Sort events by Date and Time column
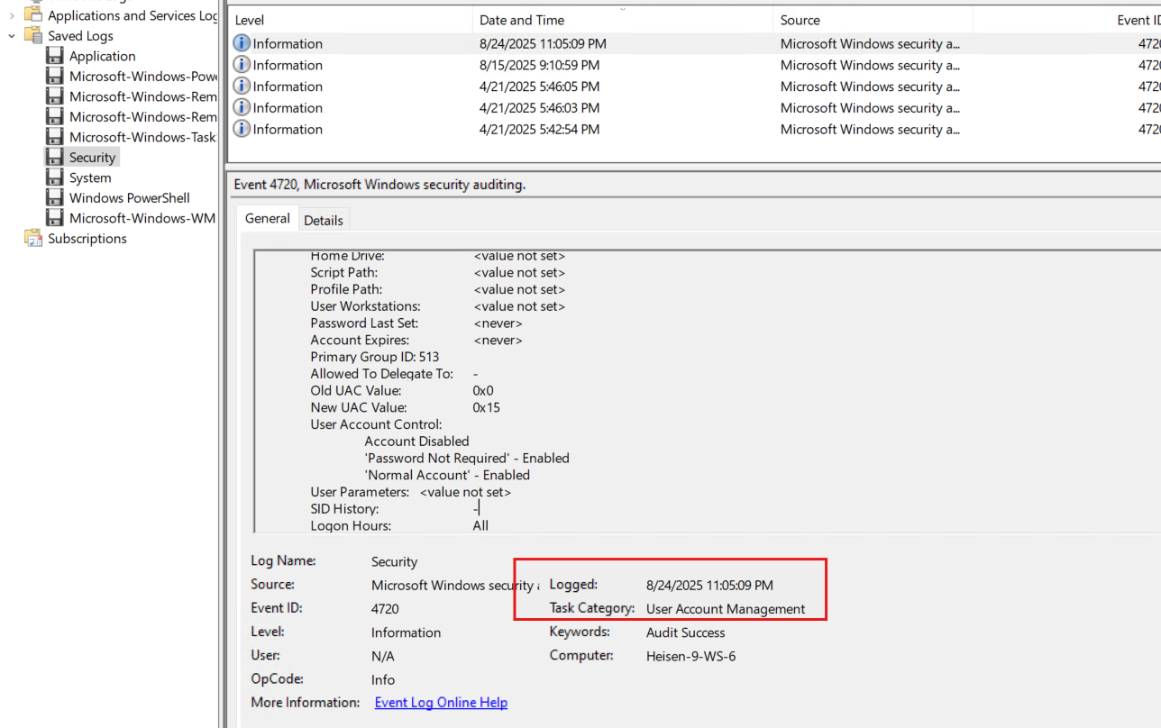The width and height of the screenshot is (1161, 728). click(522, 20)
